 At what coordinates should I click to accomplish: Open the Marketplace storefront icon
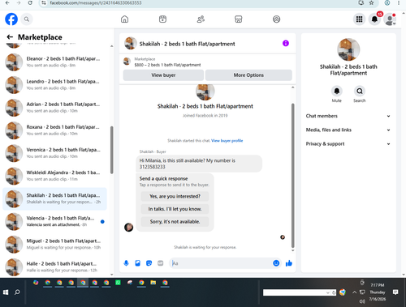239,19
